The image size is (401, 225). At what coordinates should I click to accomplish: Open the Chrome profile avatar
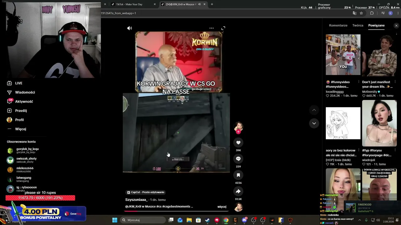click(x=390, y=13)
